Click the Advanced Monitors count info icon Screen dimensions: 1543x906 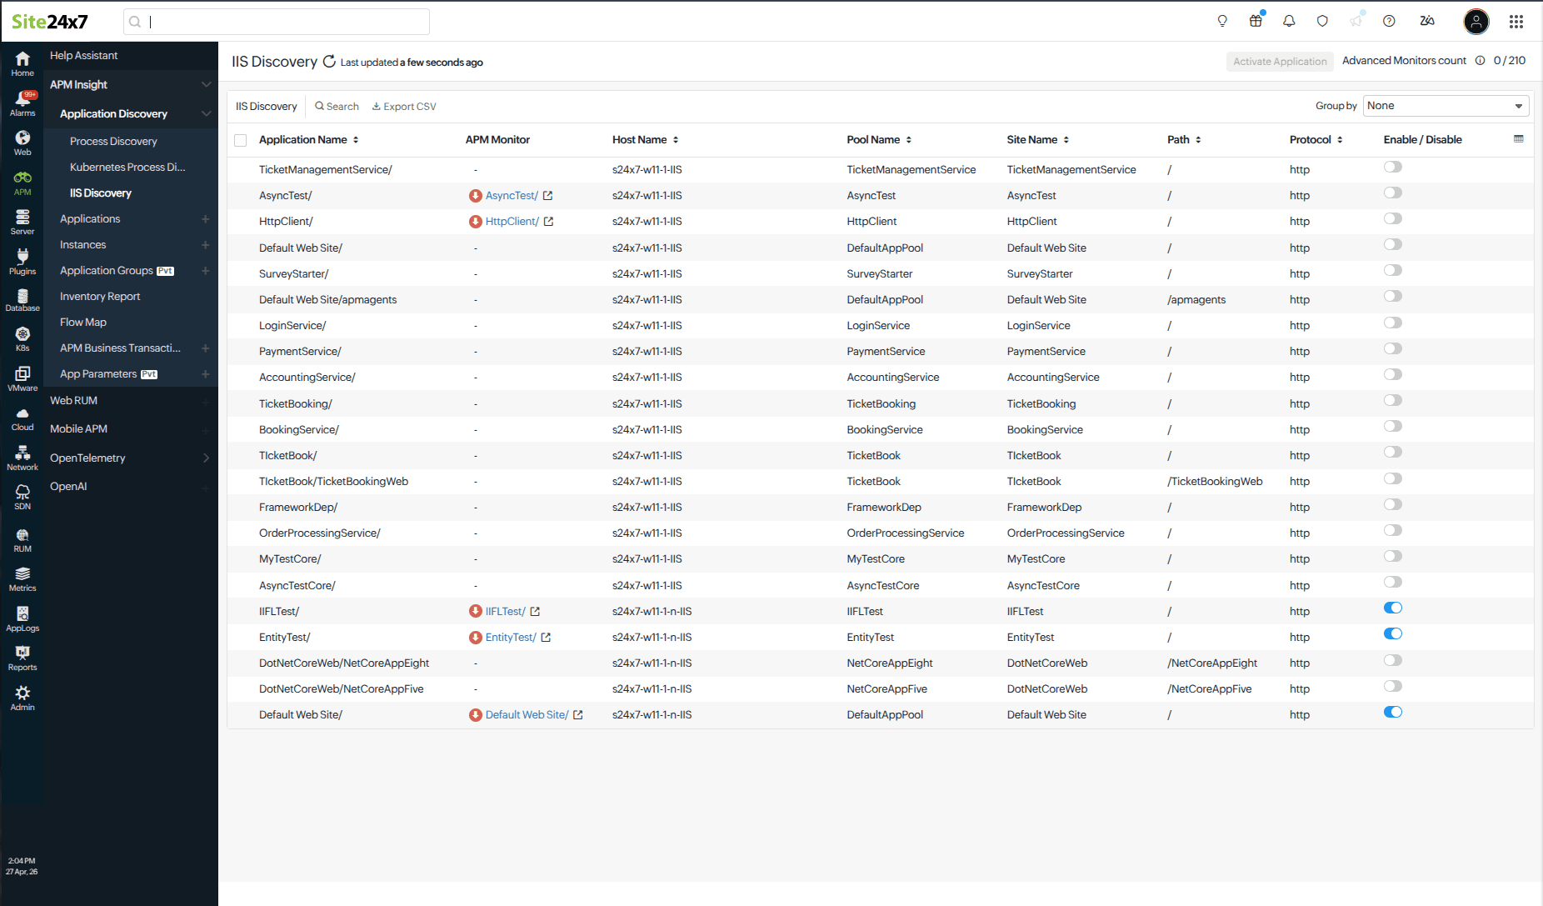pos(1481,61)
